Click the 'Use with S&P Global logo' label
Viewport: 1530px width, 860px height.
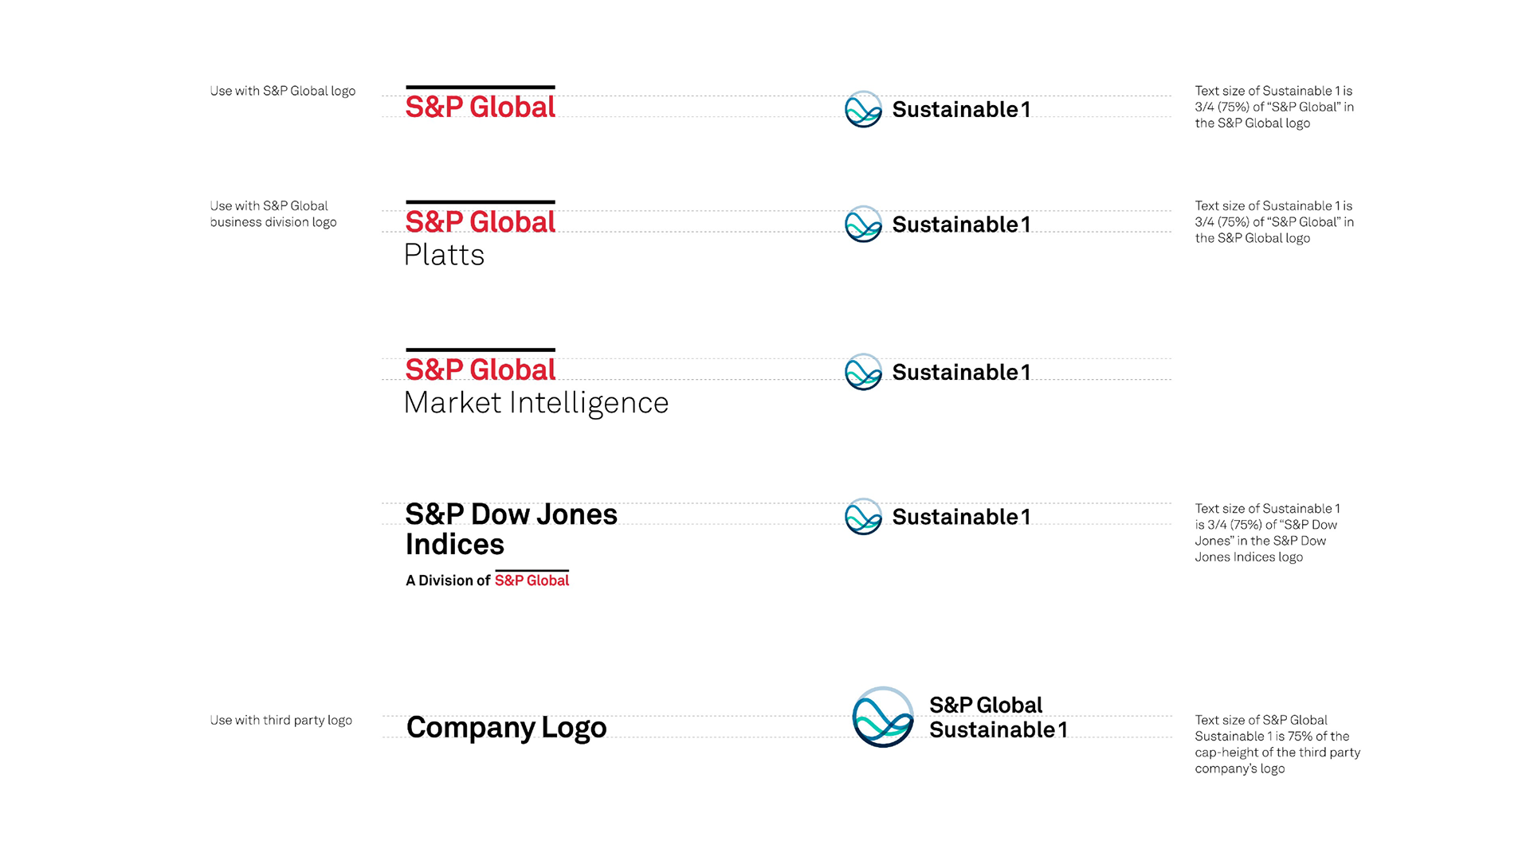click(x=283, y=91)
